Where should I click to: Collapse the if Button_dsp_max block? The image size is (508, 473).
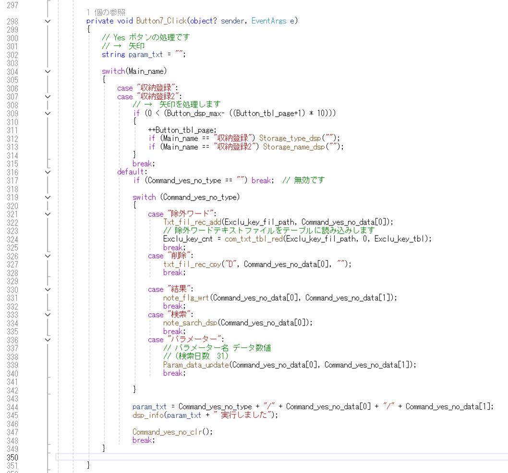(x=47, y=113)
